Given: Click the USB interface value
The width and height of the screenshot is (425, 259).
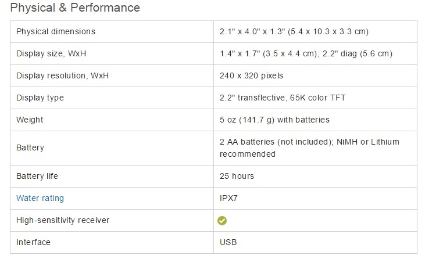Looking at the screenshot, I should tap(228, 242).
